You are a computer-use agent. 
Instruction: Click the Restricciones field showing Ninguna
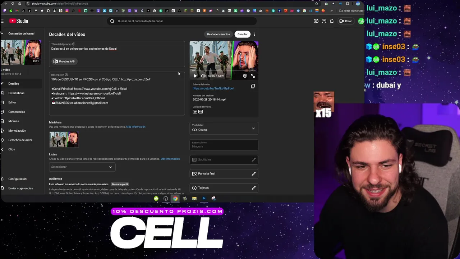tap(224, 145)
